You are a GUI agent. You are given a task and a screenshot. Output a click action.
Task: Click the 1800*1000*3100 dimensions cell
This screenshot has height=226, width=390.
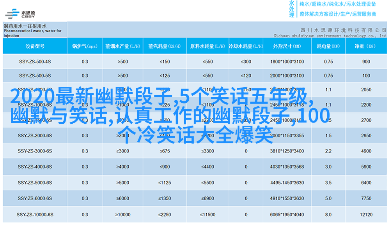click(287, 61)
